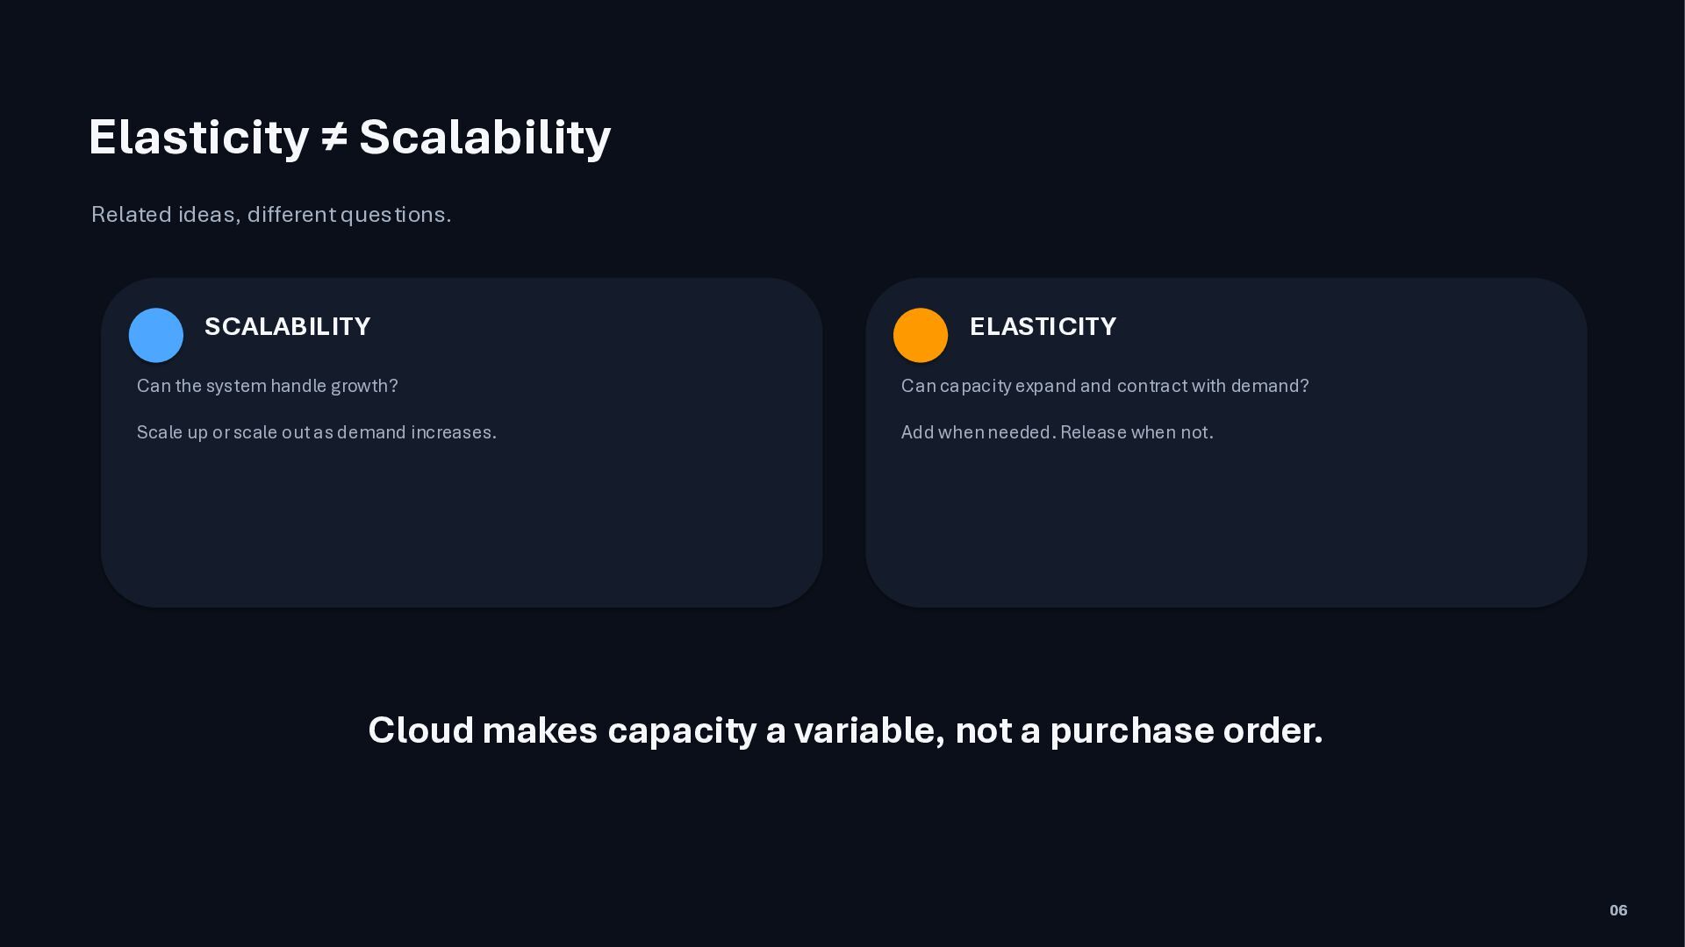
Task: Click the orange Elasticity circle icon
Action: tap(921, 335)
